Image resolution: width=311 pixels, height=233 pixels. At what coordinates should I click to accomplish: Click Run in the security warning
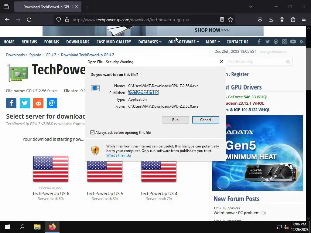[175, 120]
